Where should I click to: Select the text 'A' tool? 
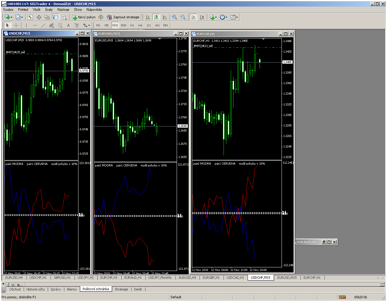click(x=68, y=25)
